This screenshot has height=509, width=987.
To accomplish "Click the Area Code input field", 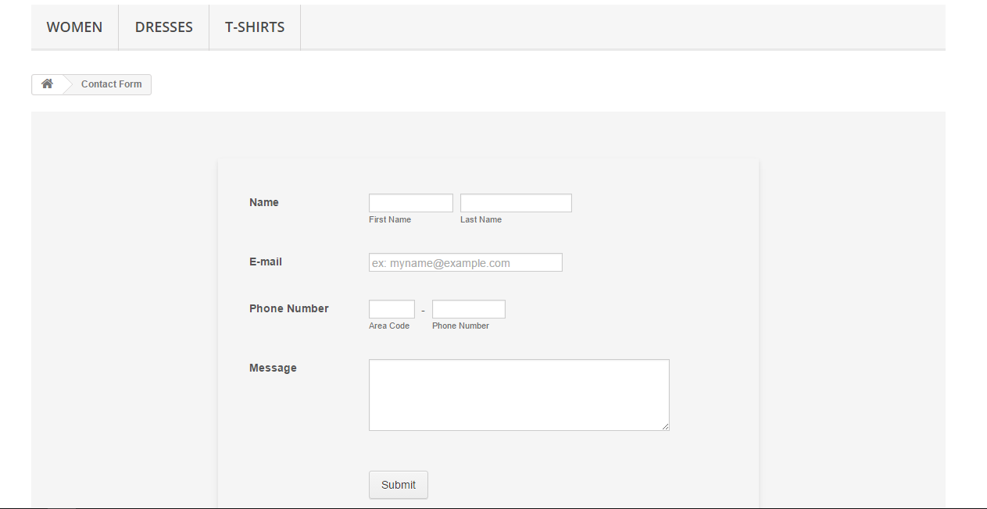I will pyautogui.click(x=392, y=309).
